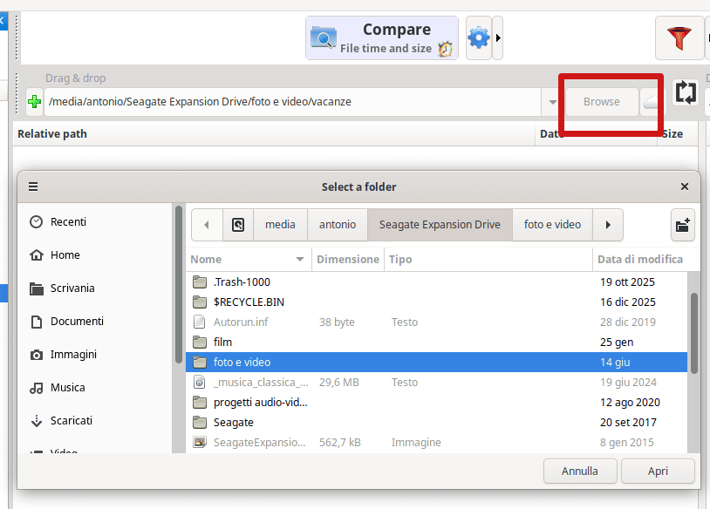Viewport: 710px width, 509px height.
Task: Select the .Trash-1000 folder
Action: tap(436, 282)
